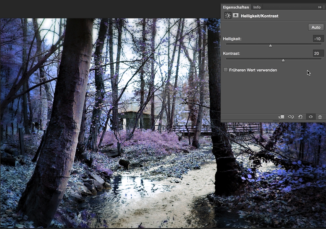The image size is (326, 229).
Task: Click the Kontrast slider handle
Action: tap(283, 61)
